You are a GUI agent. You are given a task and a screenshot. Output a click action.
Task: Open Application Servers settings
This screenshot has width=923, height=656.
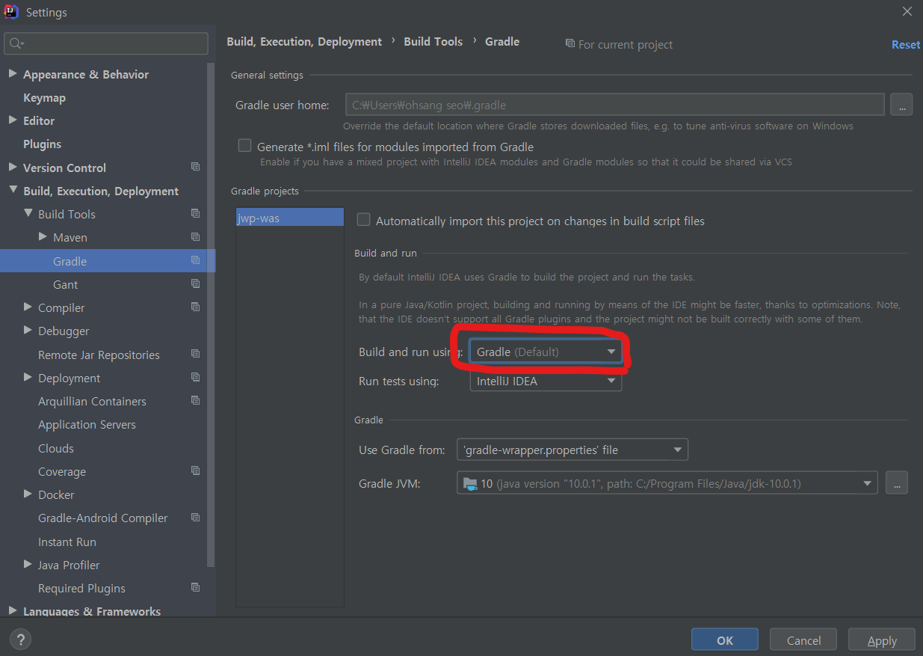click(x=87, y=424)
